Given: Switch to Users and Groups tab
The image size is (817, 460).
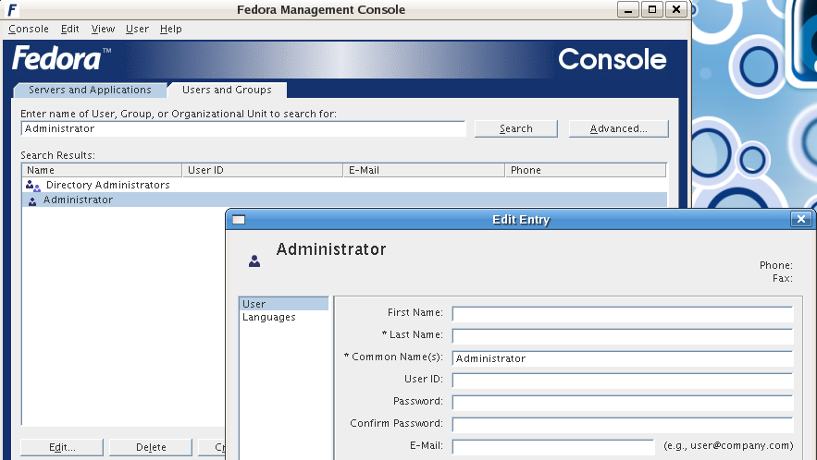Looking at the screenshot, I should (228, 90).
